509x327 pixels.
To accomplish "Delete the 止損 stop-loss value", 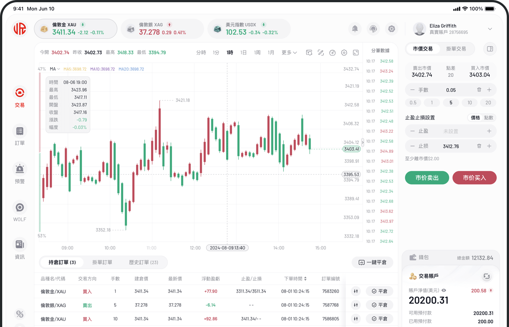I will point(479,146).
